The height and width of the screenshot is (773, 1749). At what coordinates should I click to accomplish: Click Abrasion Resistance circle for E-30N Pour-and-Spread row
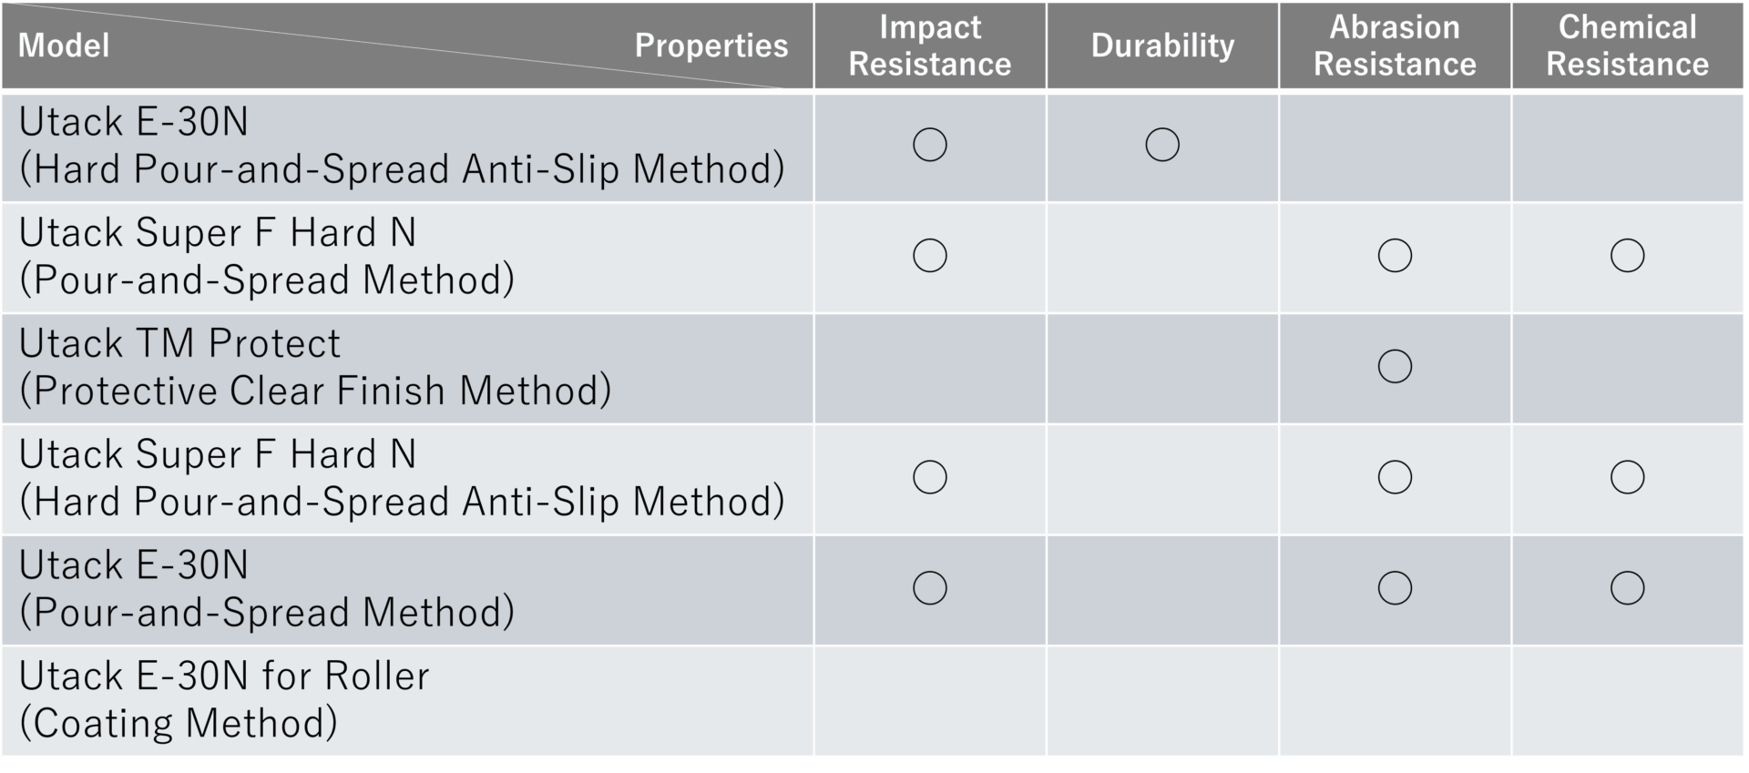pyautogui.click(x=1394, y=588)
